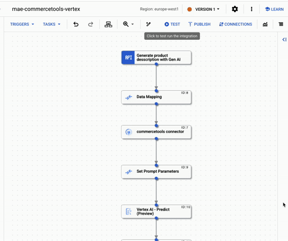The image size is (288, 241).
Task: Open the TRIGGERS dropdown menu
Action: pyautogui.click(x=22, y=24)
